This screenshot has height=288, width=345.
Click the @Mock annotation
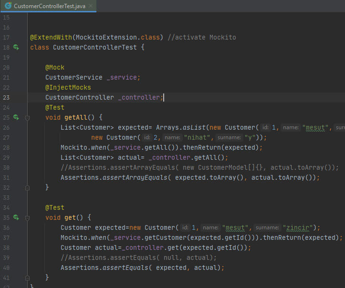[55, 67]
